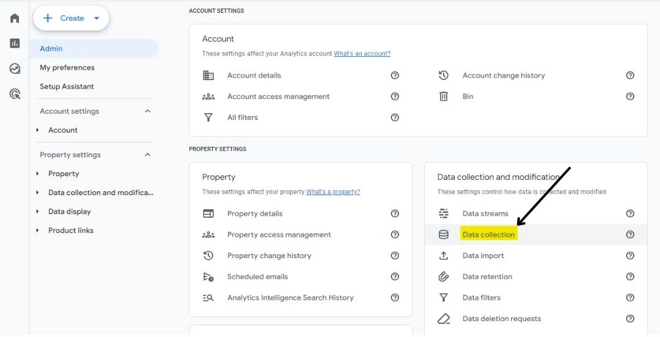Expand the Property tree arrow in sidebar
Image resolution: width=660 pixels, height=337 pixels.
[x=37, y=174]
